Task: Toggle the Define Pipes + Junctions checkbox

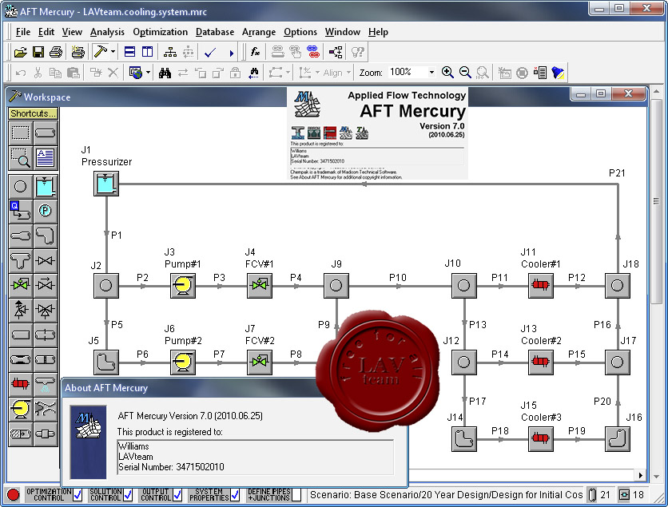Action: pyautogui.click(x=297, y=495)
